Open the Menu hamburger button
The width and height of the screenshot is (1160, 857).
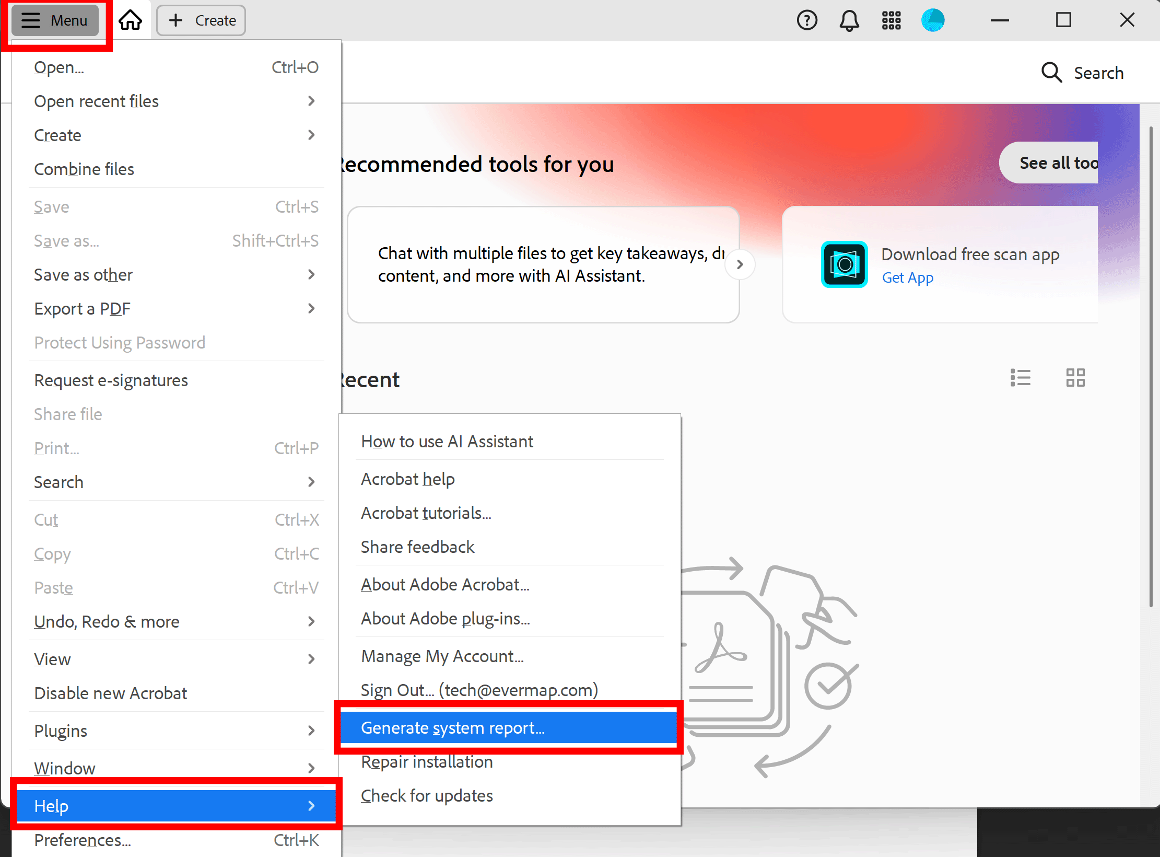[55, 20]
